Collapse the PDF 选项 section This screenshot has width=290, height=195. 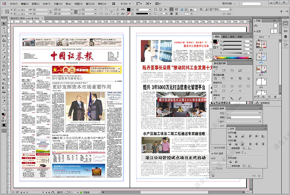pyautogui.click(x=212, y=154)
